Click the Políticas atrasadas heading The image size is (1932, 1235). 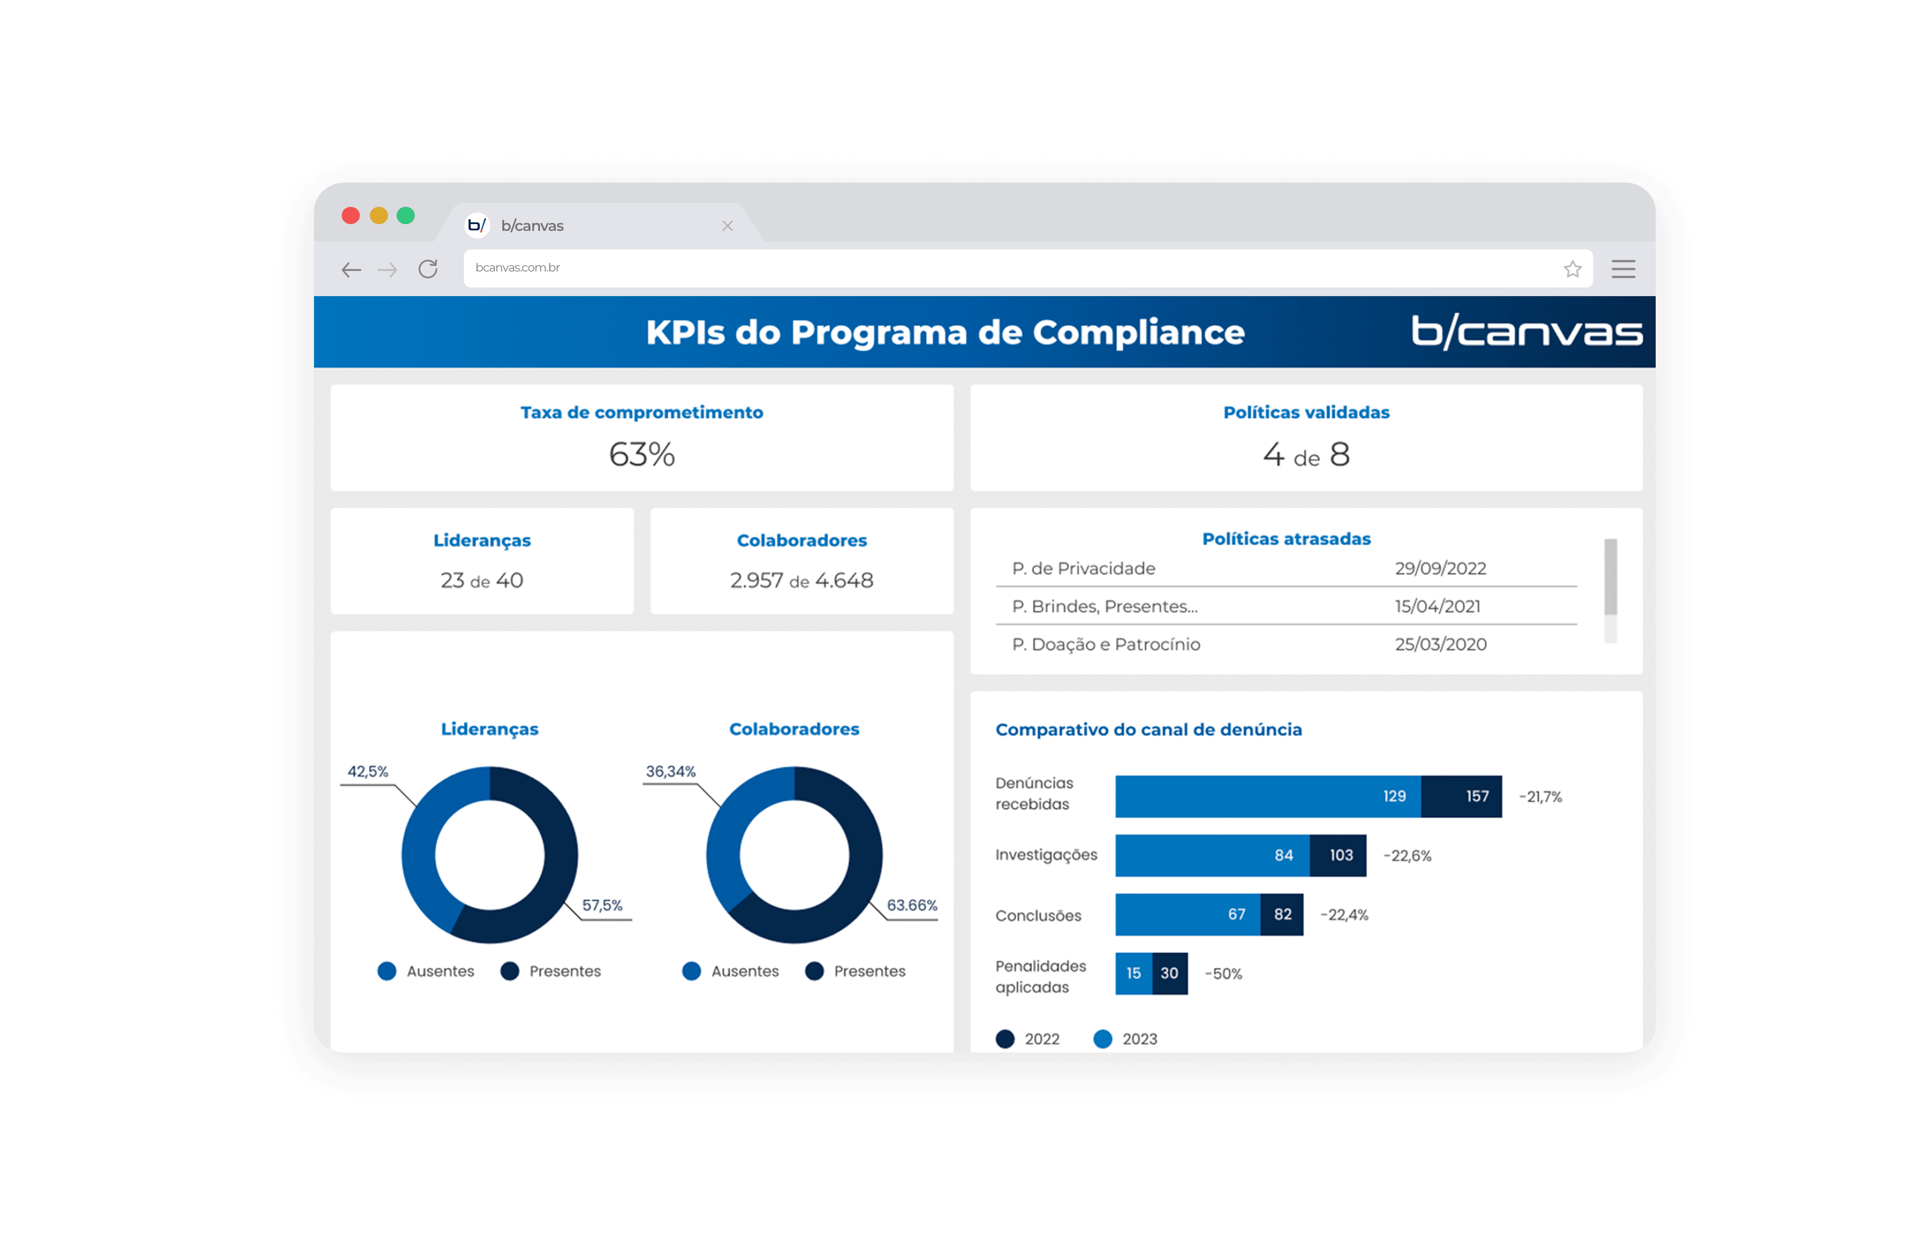pyautogui.click(x=1286, y=539)
